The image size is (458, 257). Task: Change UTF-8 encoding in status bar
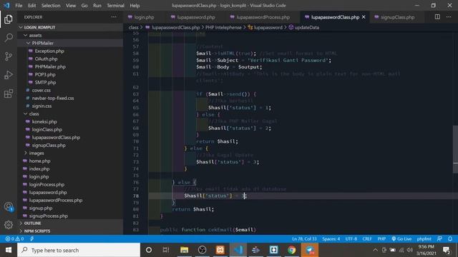[x=351, y=238]
